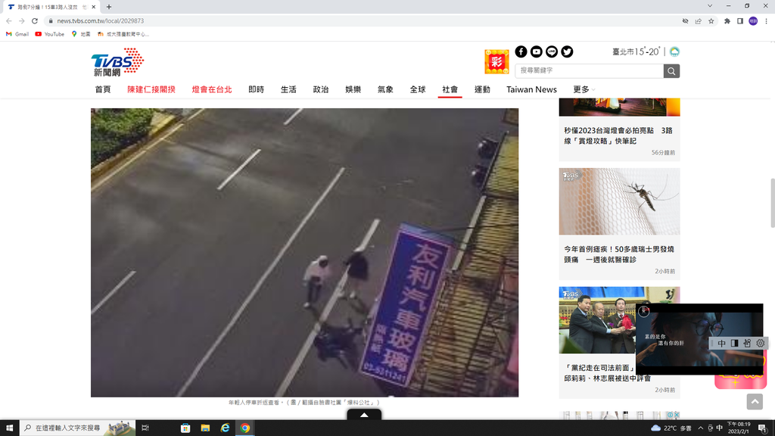Go to the 政治 section
The height and width of the screenshot is (436, 775).
321,89
